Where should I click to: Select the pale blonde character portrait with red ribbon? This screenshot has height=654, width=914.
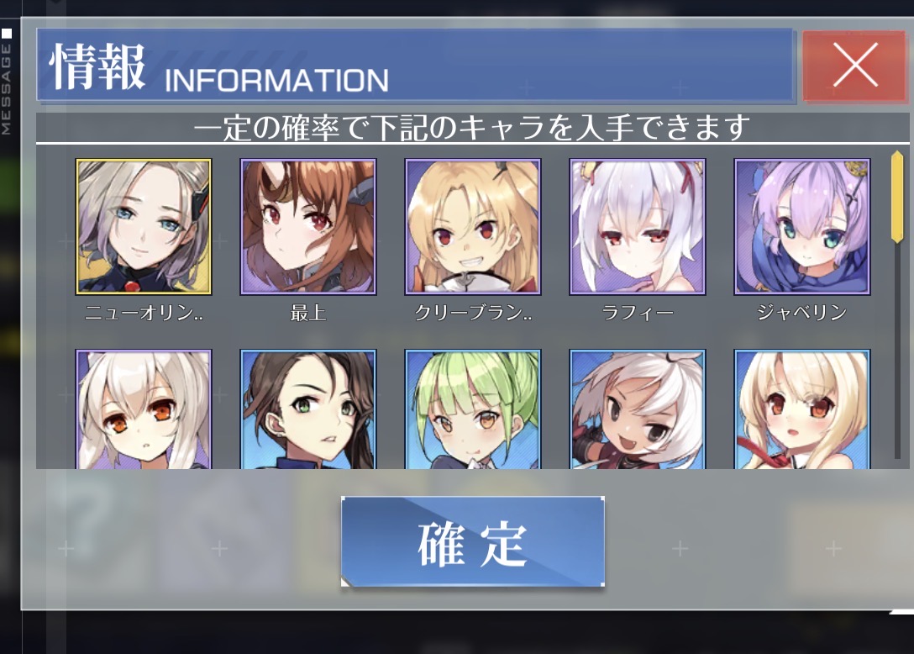[802, 409]
